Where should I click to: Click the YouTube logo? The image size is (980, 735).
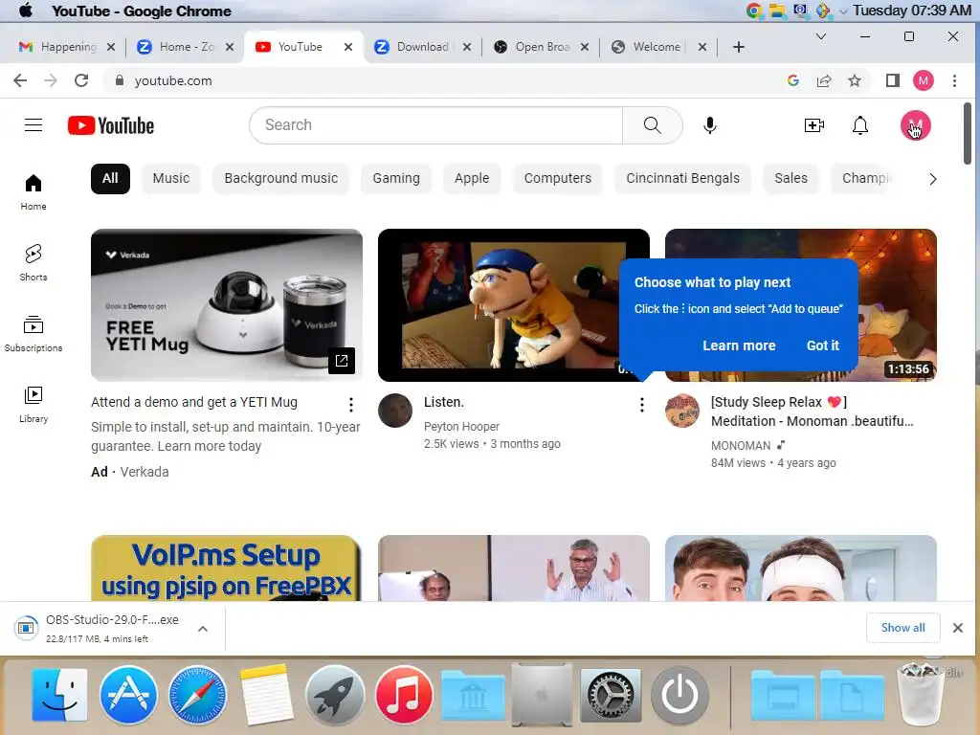tap(111, 125)
